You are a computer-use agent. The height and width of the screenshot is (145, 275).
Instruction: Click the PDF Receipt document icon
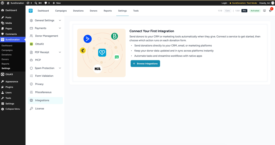coord(31,52)
